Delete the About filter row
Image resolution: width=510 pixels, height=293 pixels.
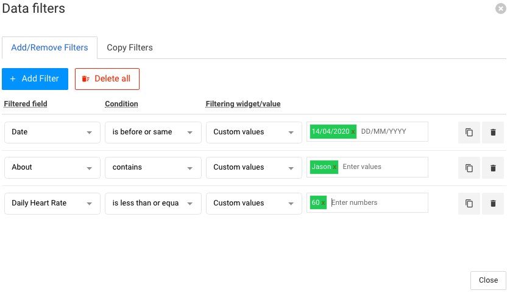(x=493, y=168)
